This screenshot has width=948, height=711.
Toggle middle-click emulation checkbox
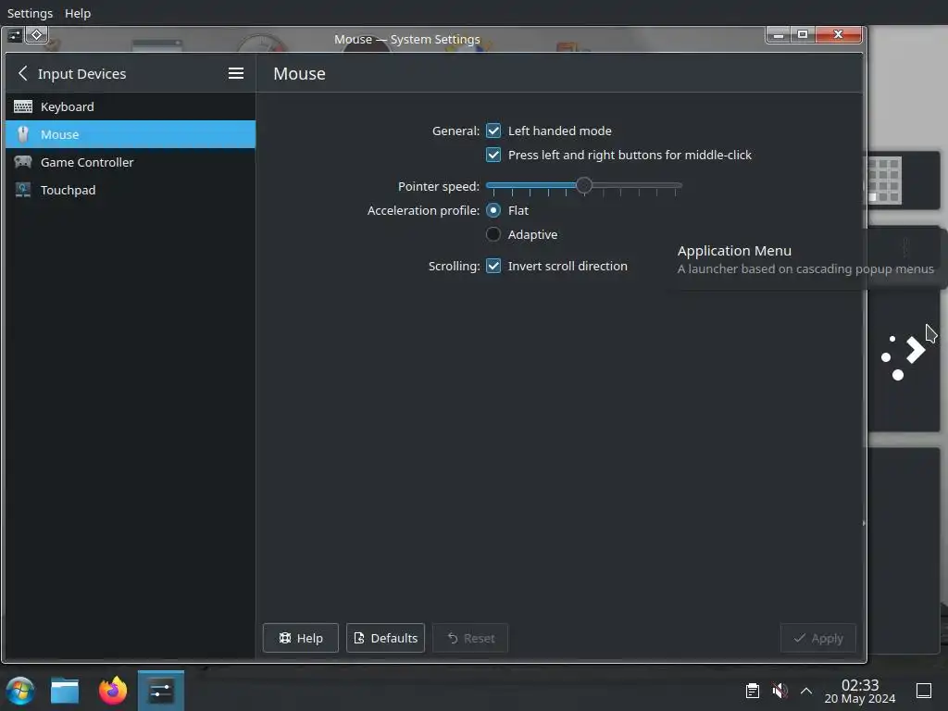(493, 155)
